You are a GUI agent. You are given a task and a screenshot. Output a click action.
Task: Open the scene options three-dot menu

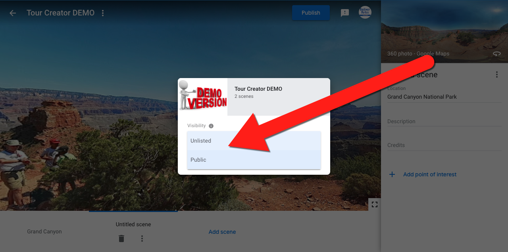(496, 74)
